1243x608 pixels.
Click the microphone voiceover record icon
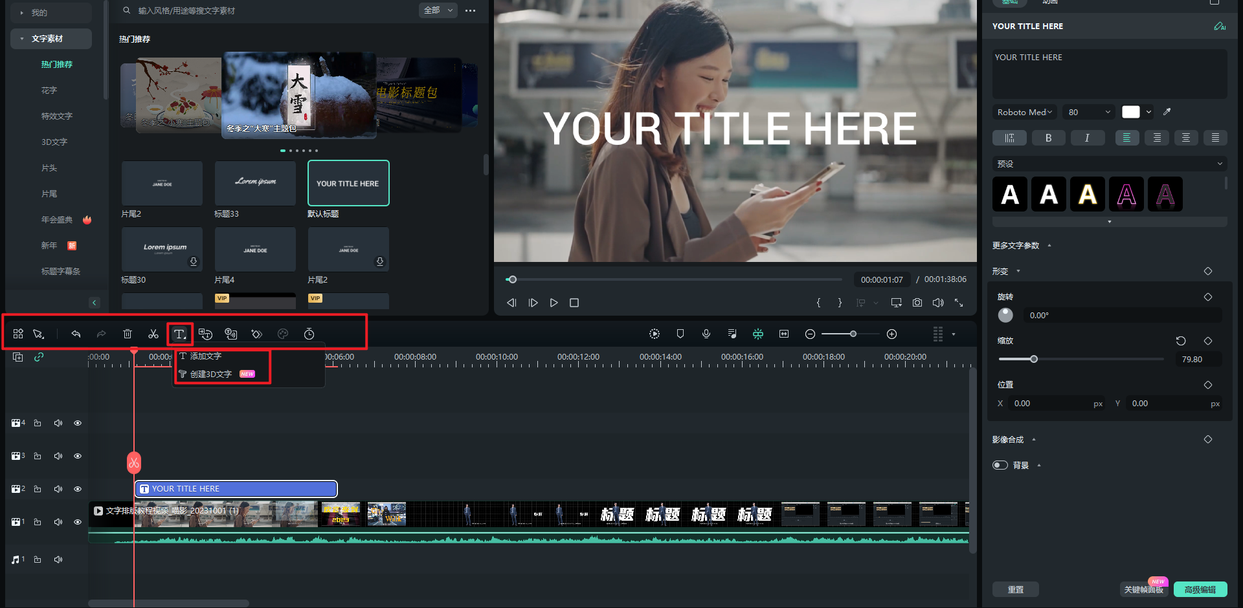point(706,334)
